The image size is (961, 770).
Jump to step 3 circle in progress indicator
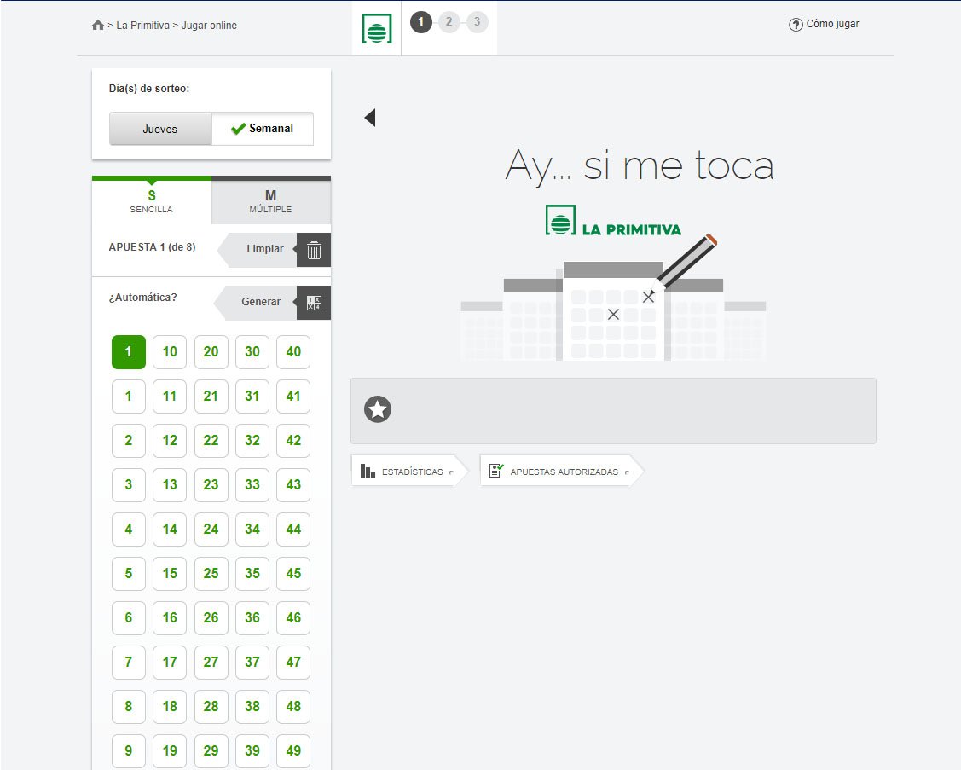pos(477,22)
